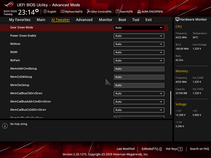211x158 pixels.
Task: Open the Exit tab
Action: coord(148,20)
